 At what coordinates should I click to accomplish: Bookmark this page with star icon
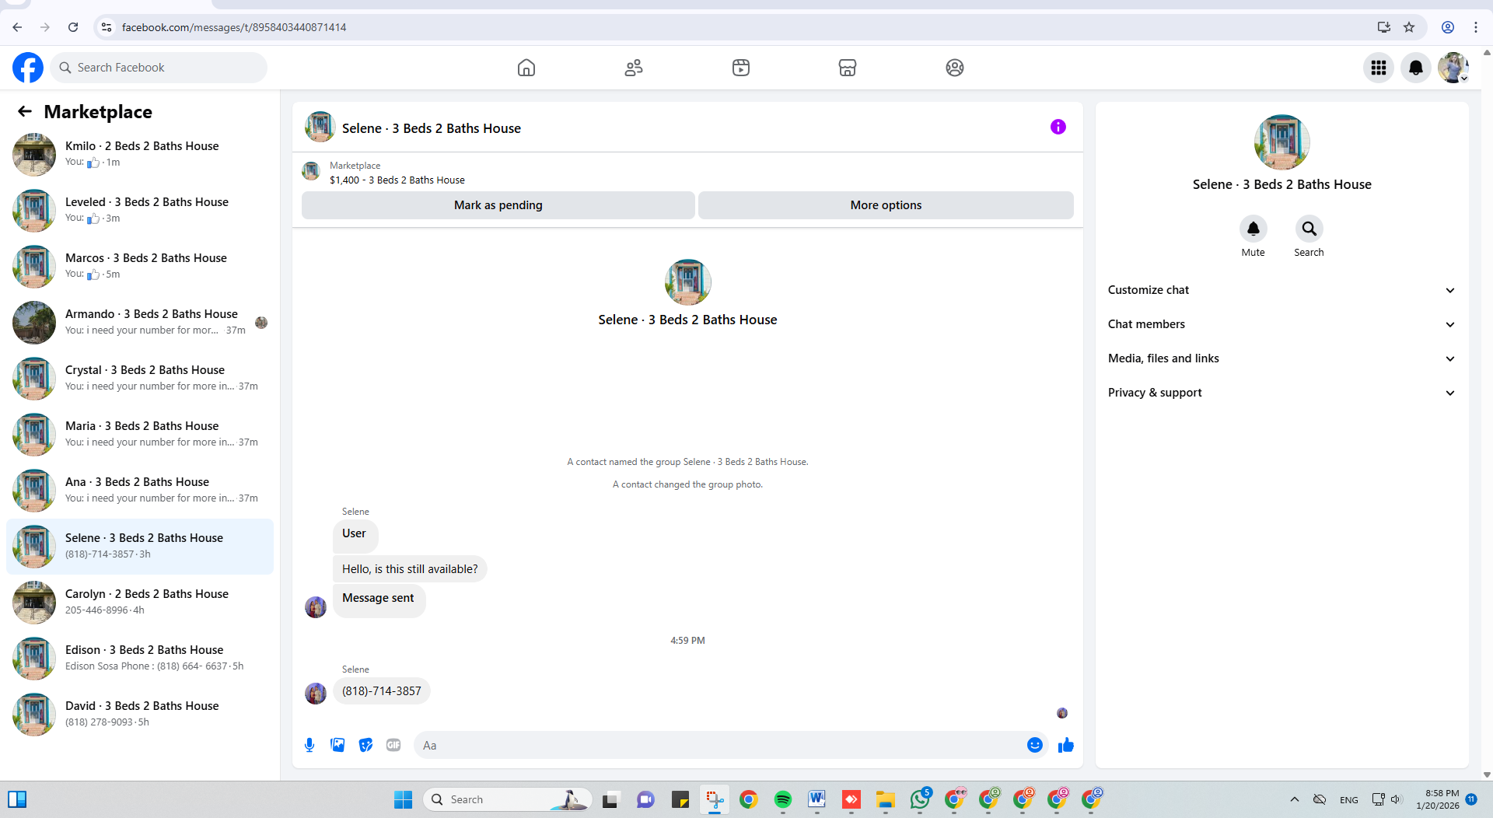1409,27
